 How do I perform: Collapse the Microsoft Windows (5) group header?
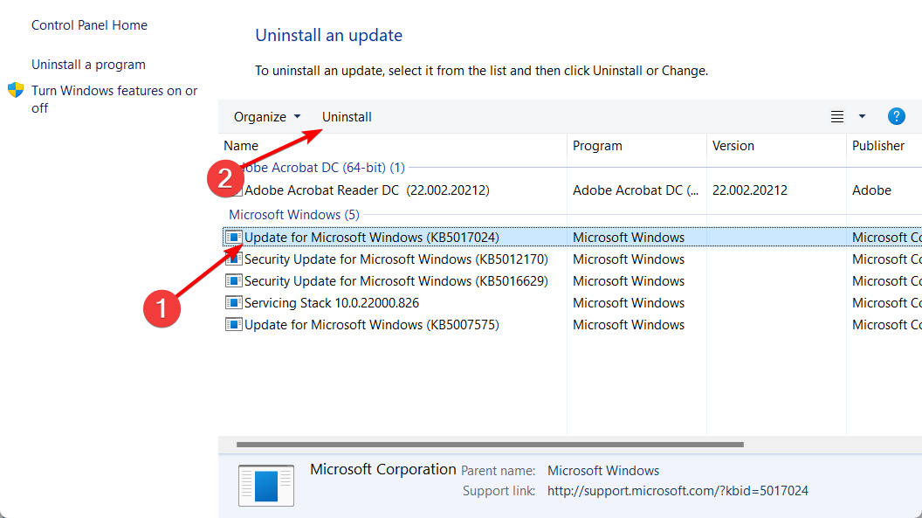tap(294, 215)
